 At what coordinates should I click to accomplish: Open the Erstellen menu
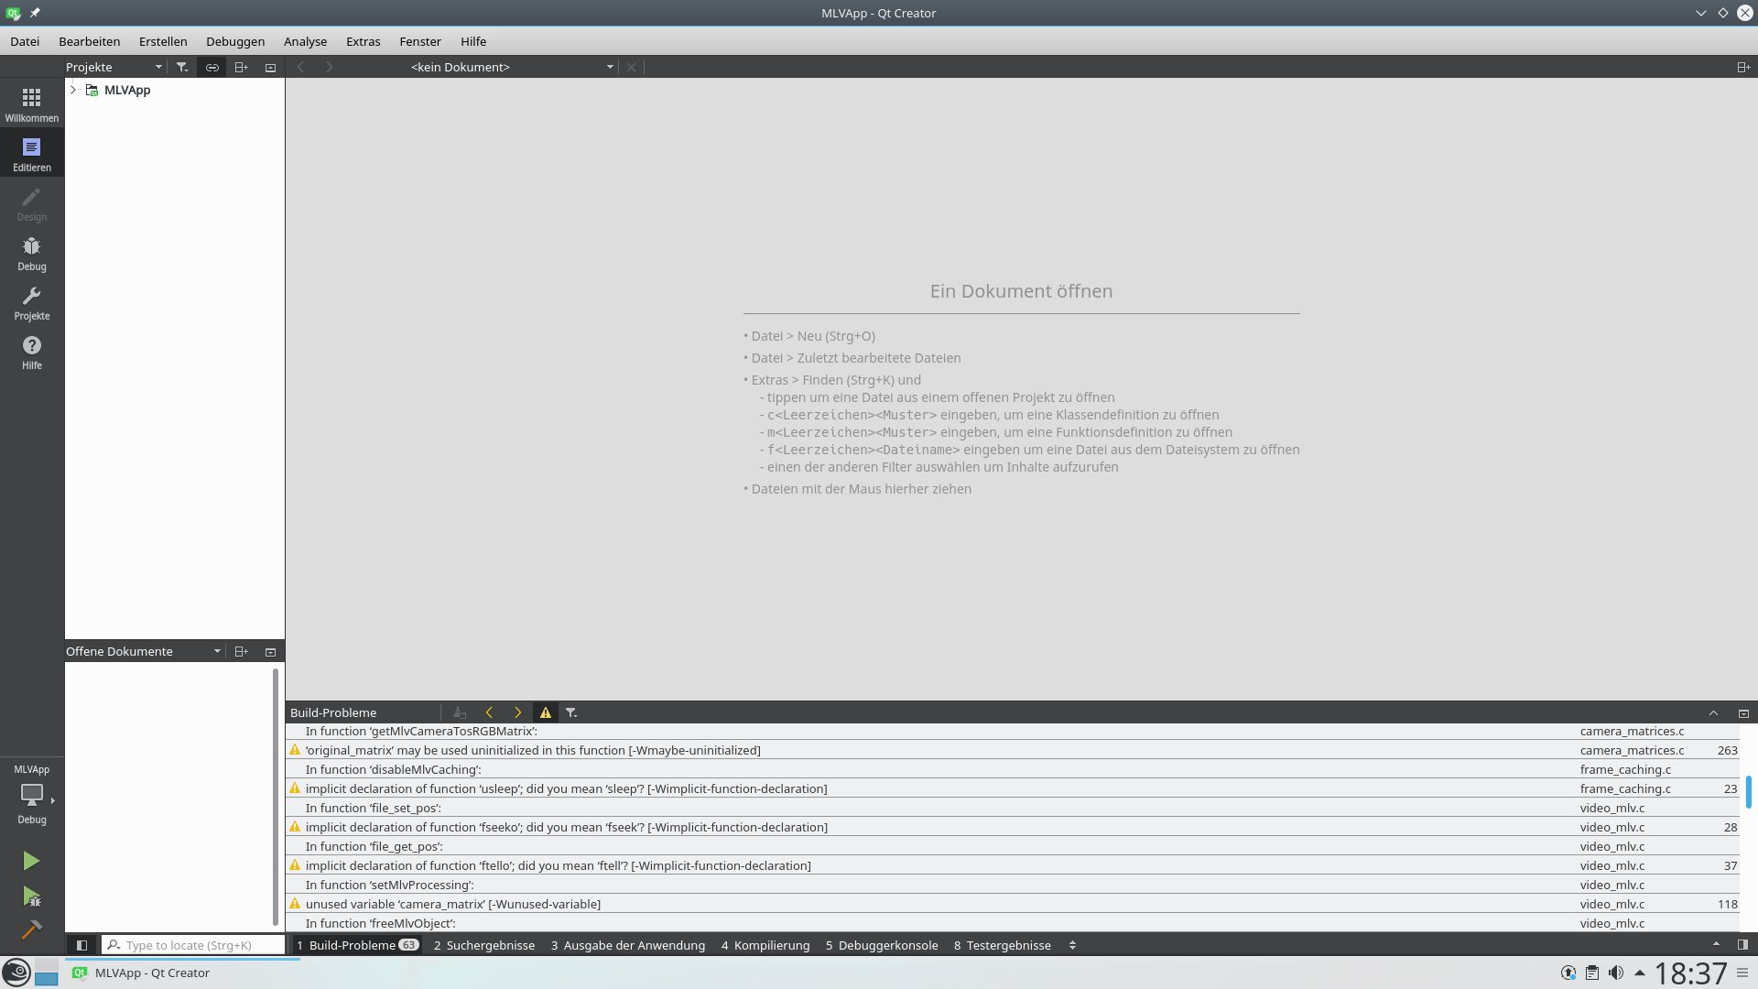tap(163, 41)
